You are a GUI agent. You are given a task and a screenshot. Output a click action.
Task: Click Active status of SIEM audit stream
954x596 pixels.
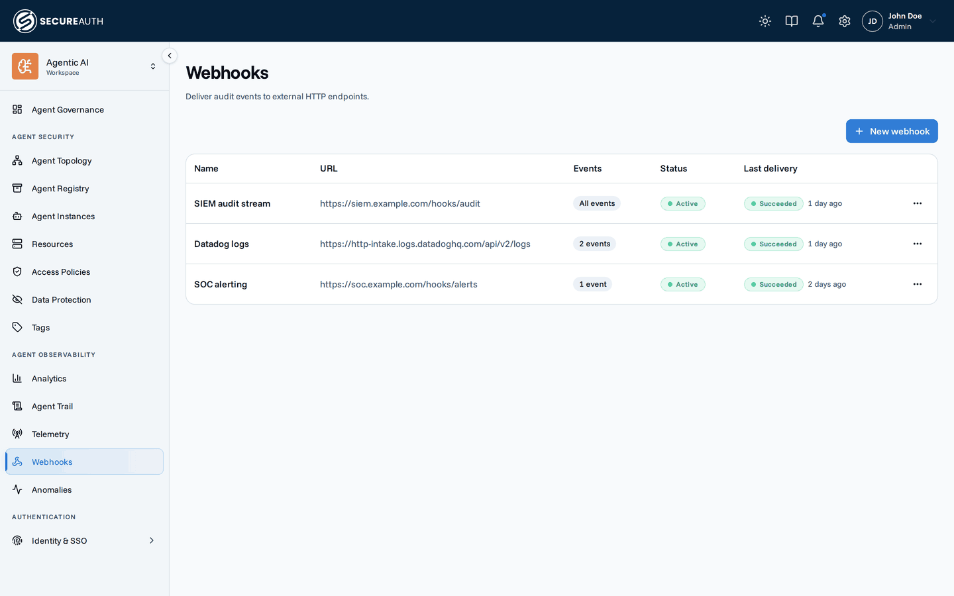point(683,203)
